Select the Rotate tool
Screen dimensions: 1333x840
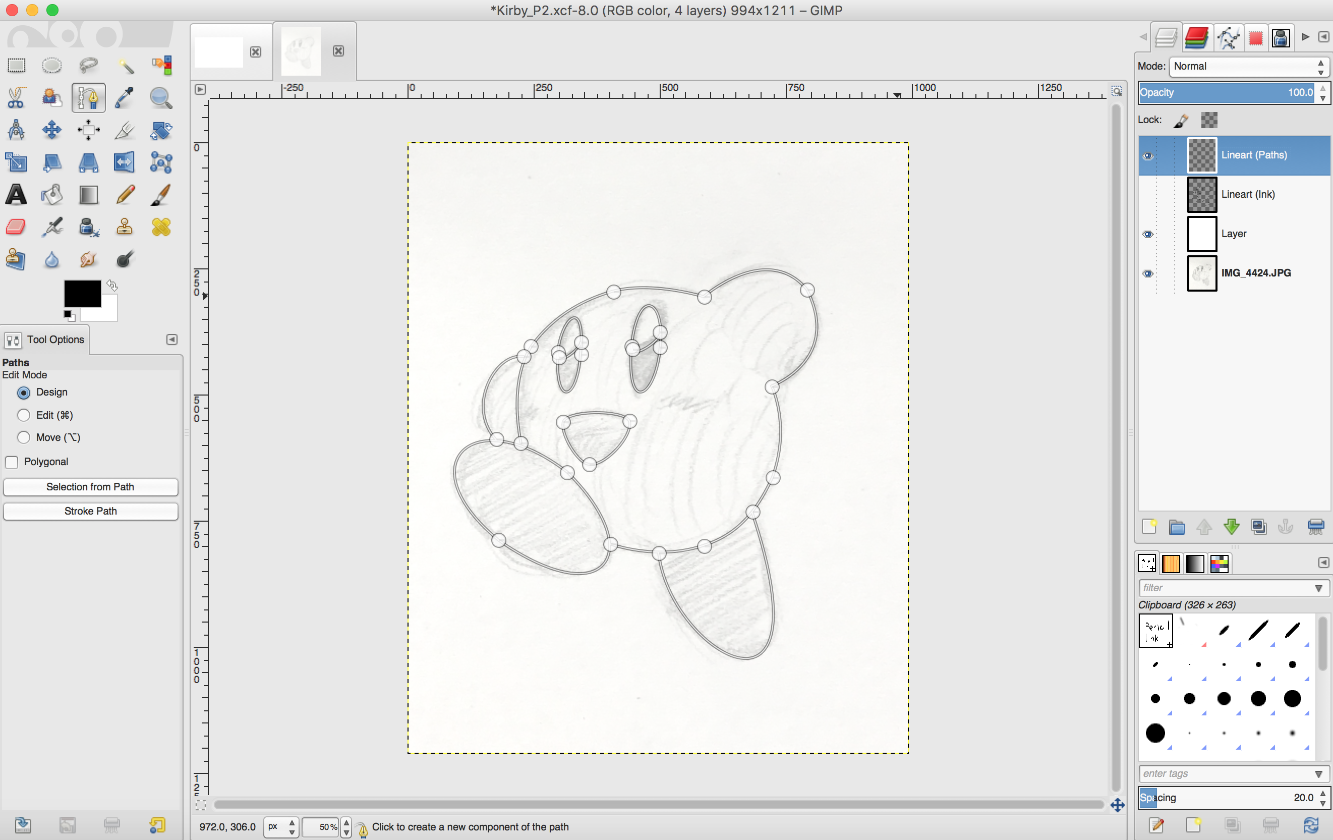pos(161,130)
